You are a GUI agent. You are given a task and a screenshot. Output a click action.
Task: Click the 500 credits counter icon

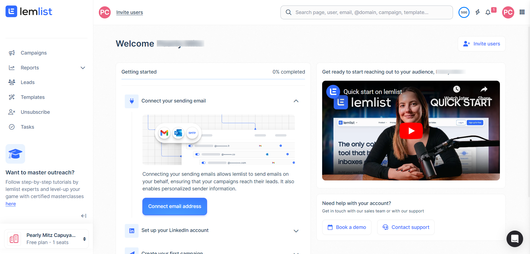pos(464,12)
